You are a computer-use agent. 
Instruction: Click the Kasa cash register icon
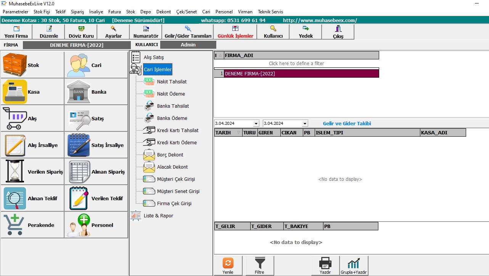15,92
